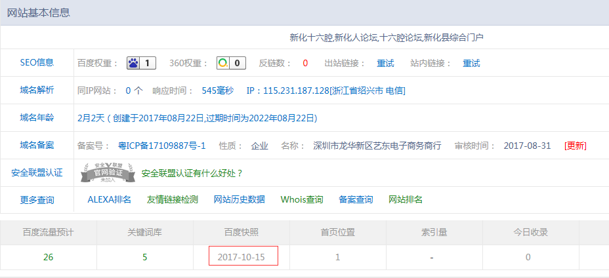This screenshot has width=609, height=278.
Task: Open 友情链接检测 tool
Action: click(173, 199)
